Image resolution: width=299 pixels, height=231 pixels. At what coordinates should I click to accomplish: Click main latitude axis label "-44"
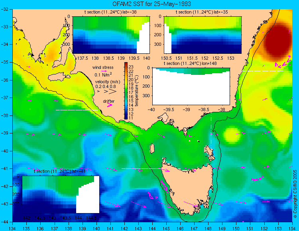(x=5, y=222)
